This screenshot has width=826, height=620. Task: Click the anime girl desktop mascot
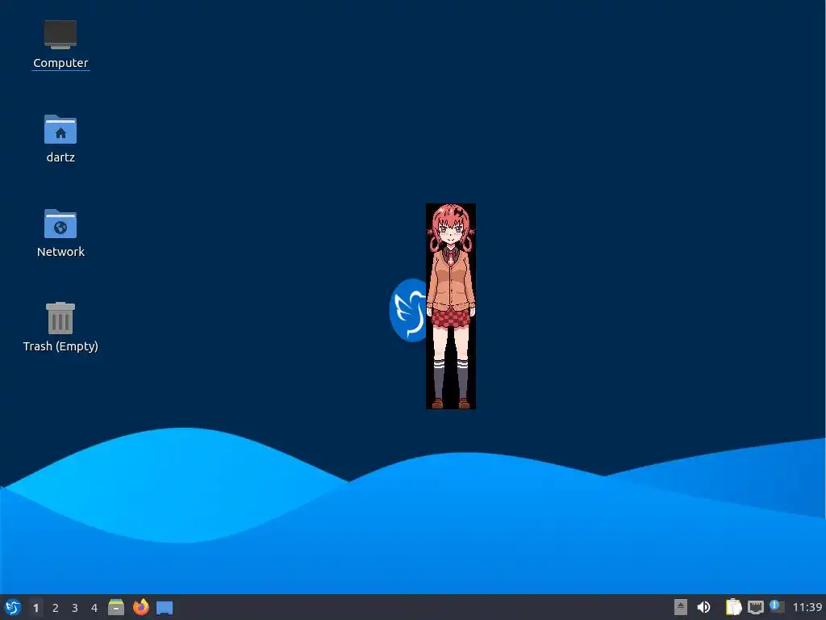pyautogui.click(x=451, y=306)
